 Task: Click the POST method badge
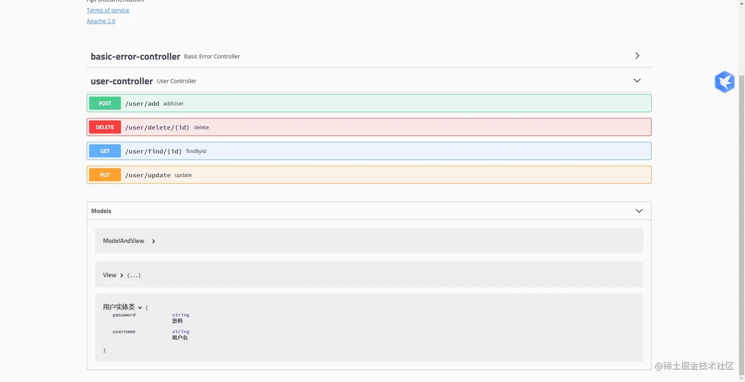point(105,103)
